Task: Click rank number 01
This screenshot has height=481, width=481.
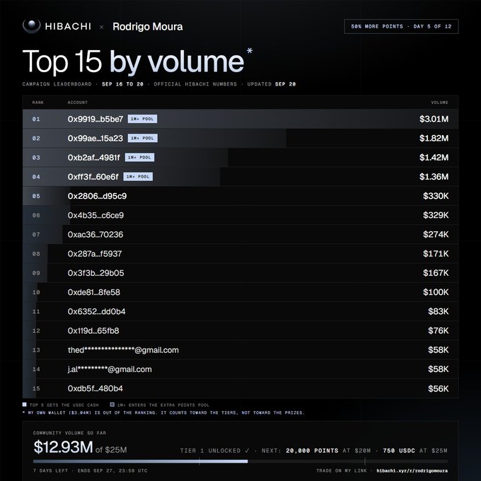Action: (36, 119)
